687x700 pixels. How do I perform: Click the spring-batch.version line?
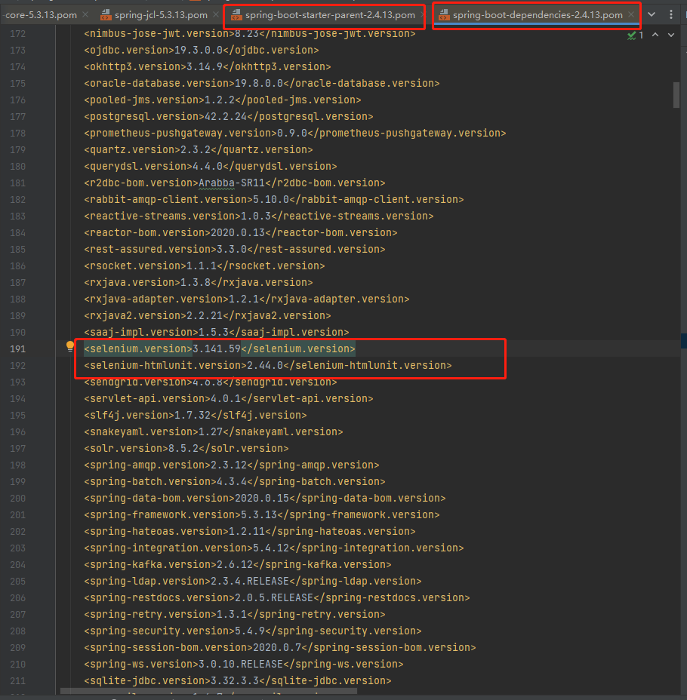pyautogui.click(x=235, y=481)
